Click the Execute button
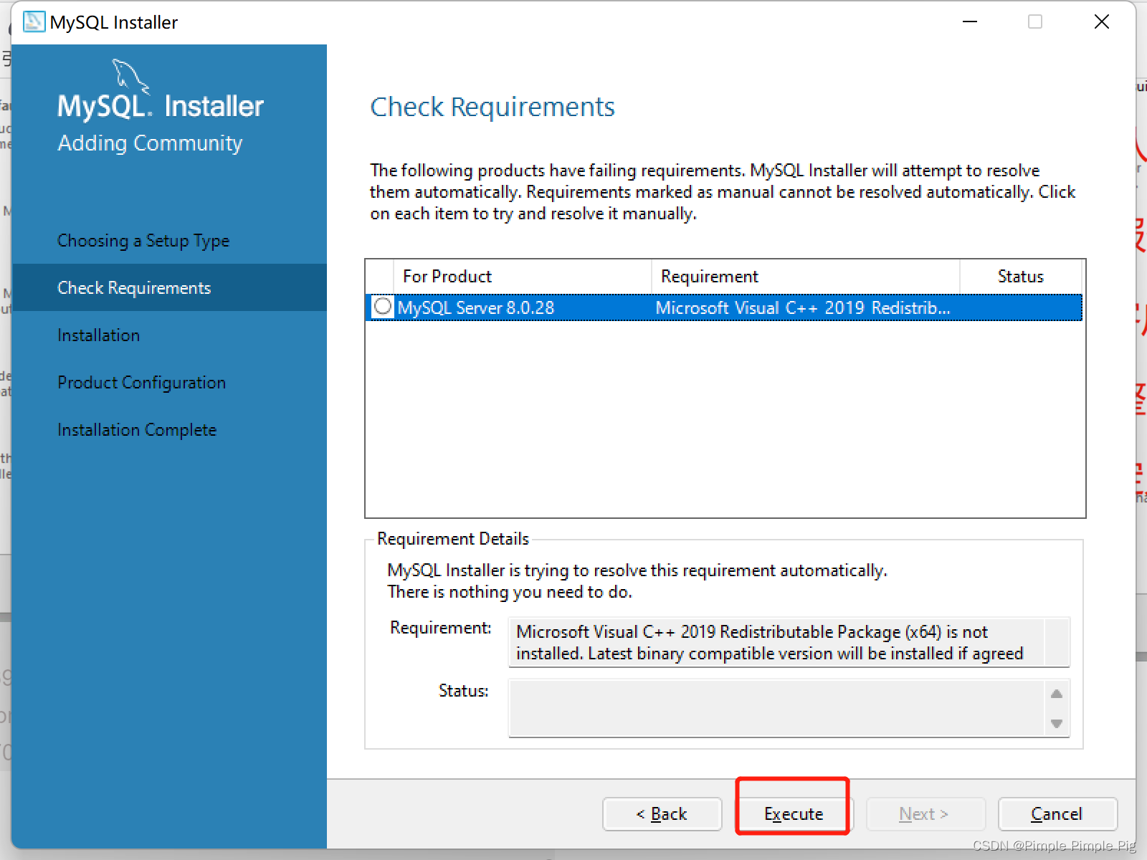Screen dimensions: 1147x860 coord(793,814)
